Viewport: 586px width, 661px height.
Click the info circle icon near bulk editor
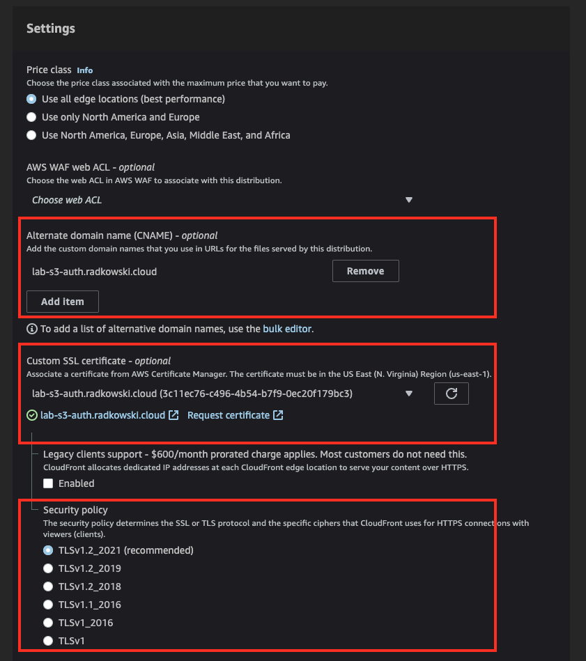32,329
